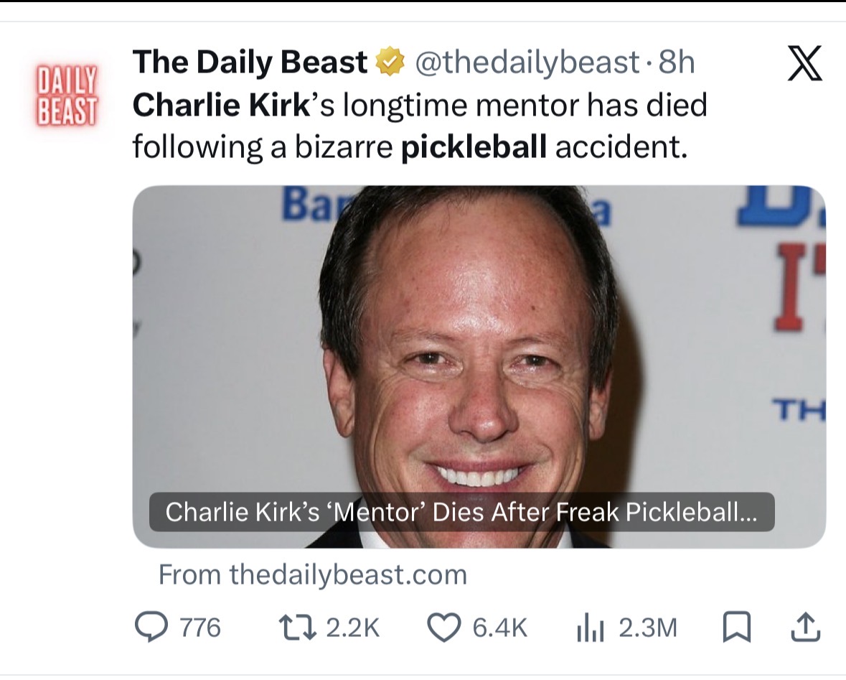Viewport: 846px width, 680px height.
Task: Click the 776 replies count
Action: click(200, 628)
